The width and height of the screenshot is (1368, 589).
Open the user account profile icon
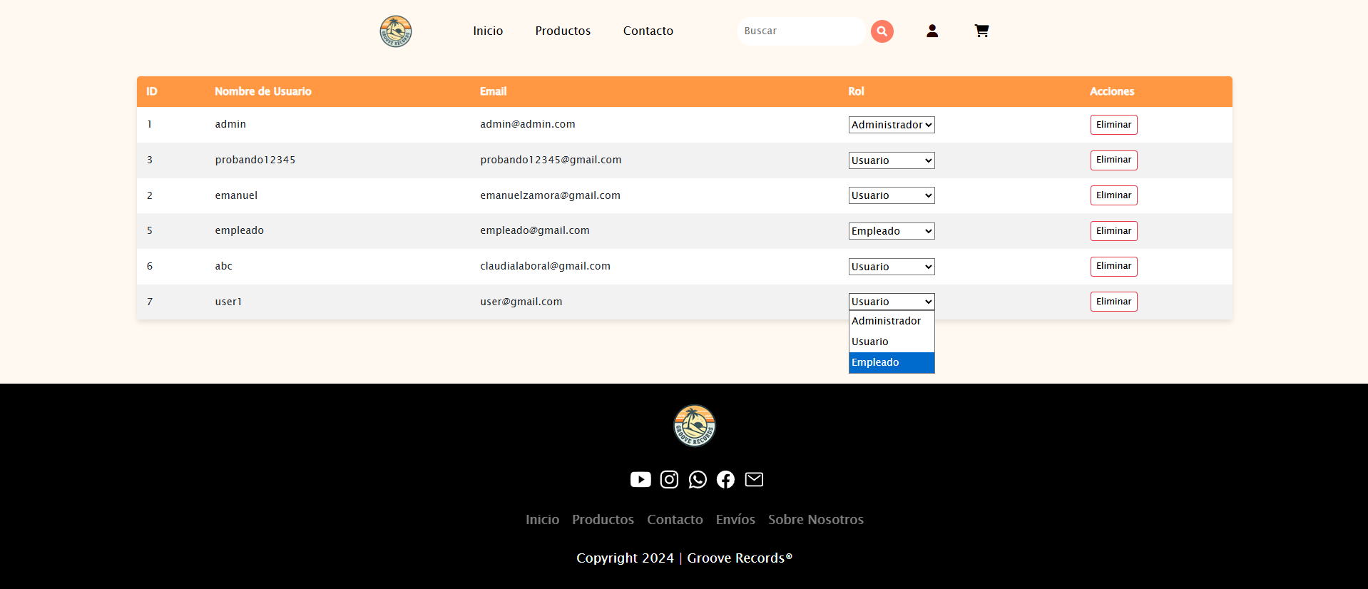tap(932, 31)
